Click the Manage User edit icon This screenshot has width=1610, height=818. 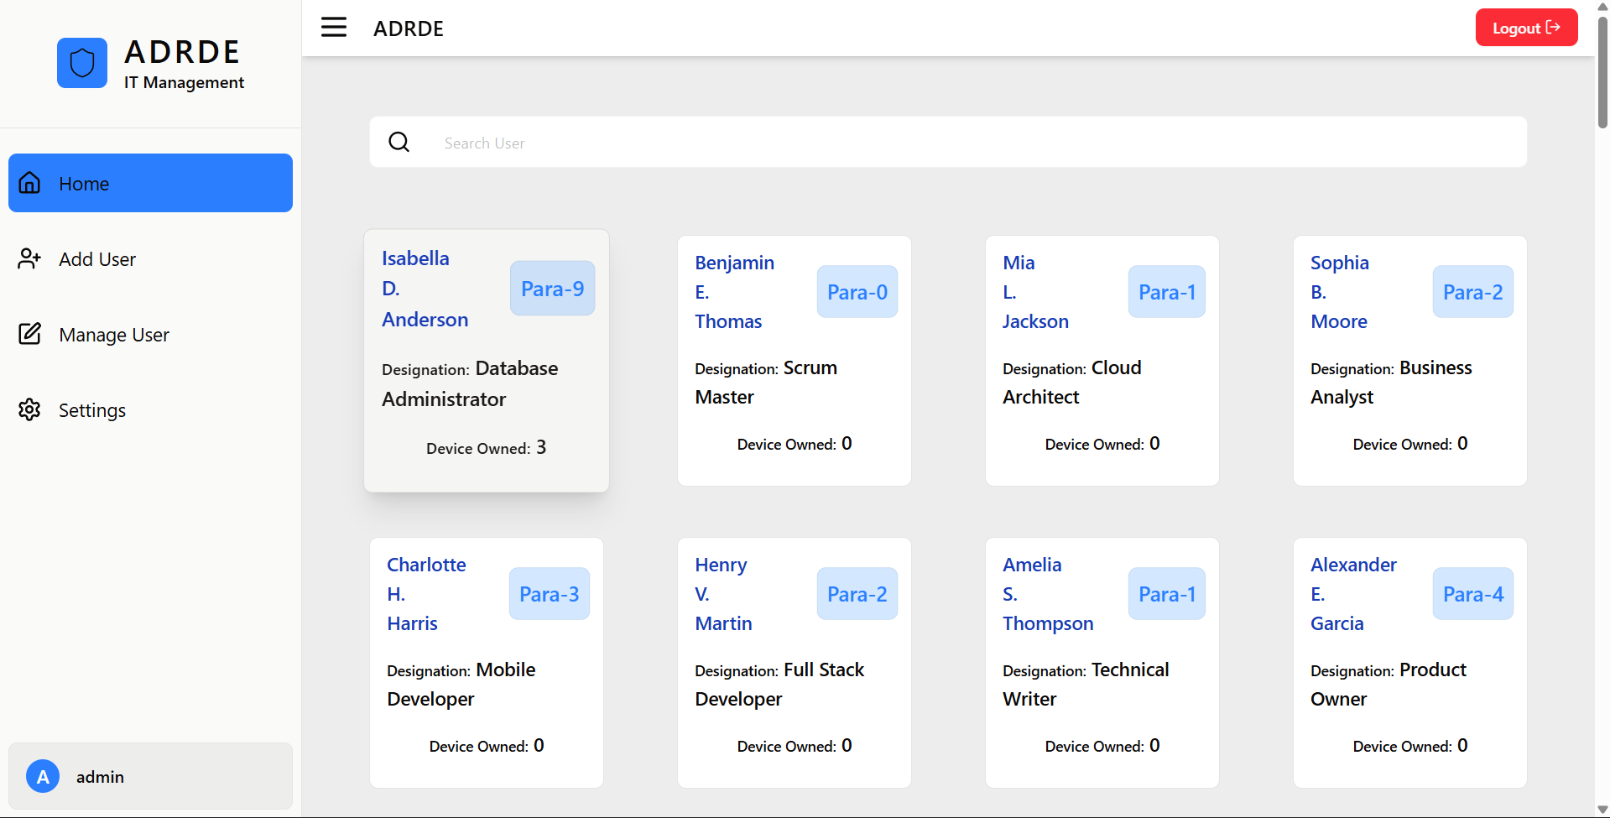[30, 334]
